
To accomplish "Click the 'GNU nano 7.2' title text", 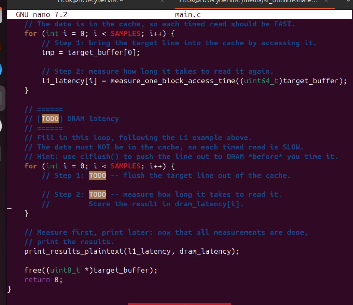I will pos(41,14).
